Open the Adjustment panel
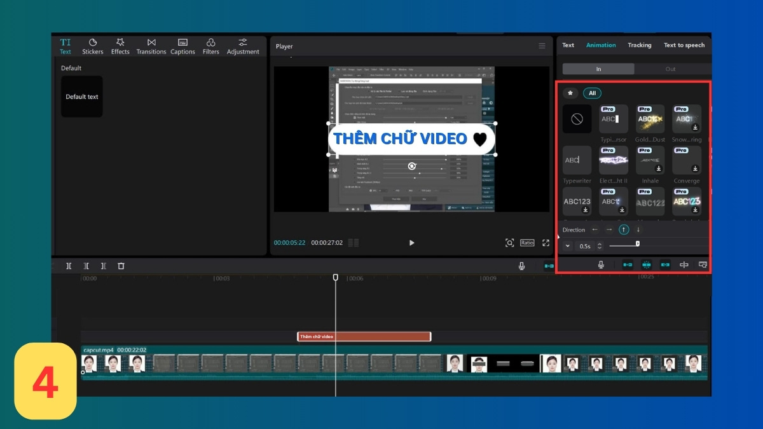The height and width of the screenshot is (429, 763). tap(243, 45)
